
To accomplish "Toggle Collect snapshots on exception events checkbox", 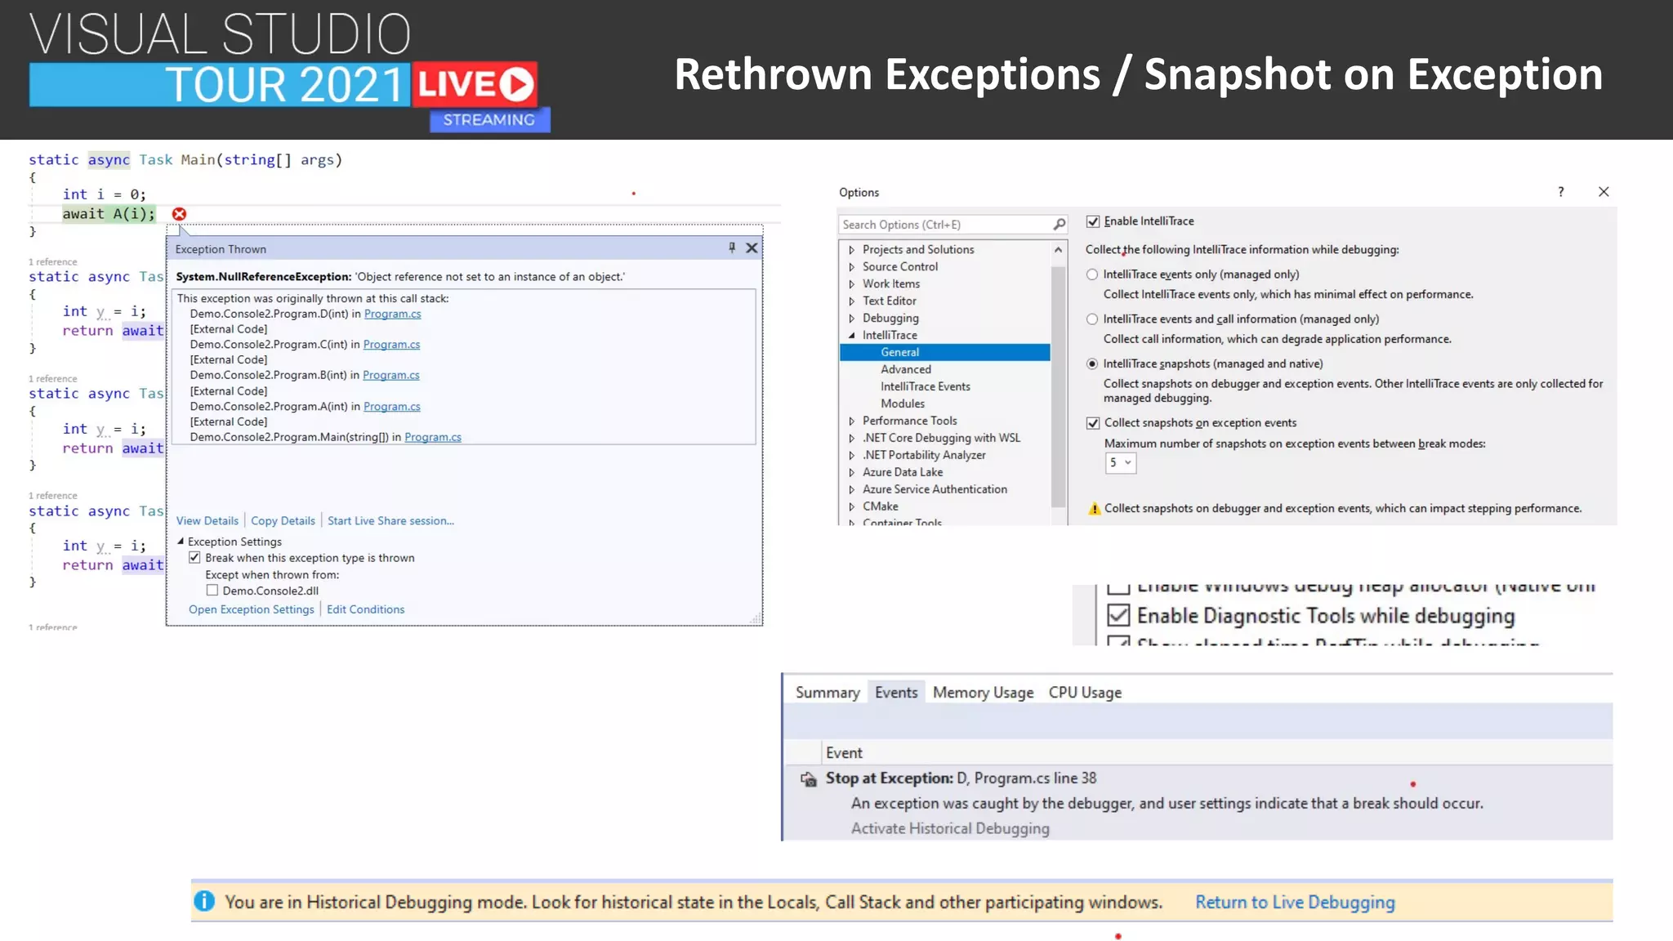I will tap(1093, 423).
